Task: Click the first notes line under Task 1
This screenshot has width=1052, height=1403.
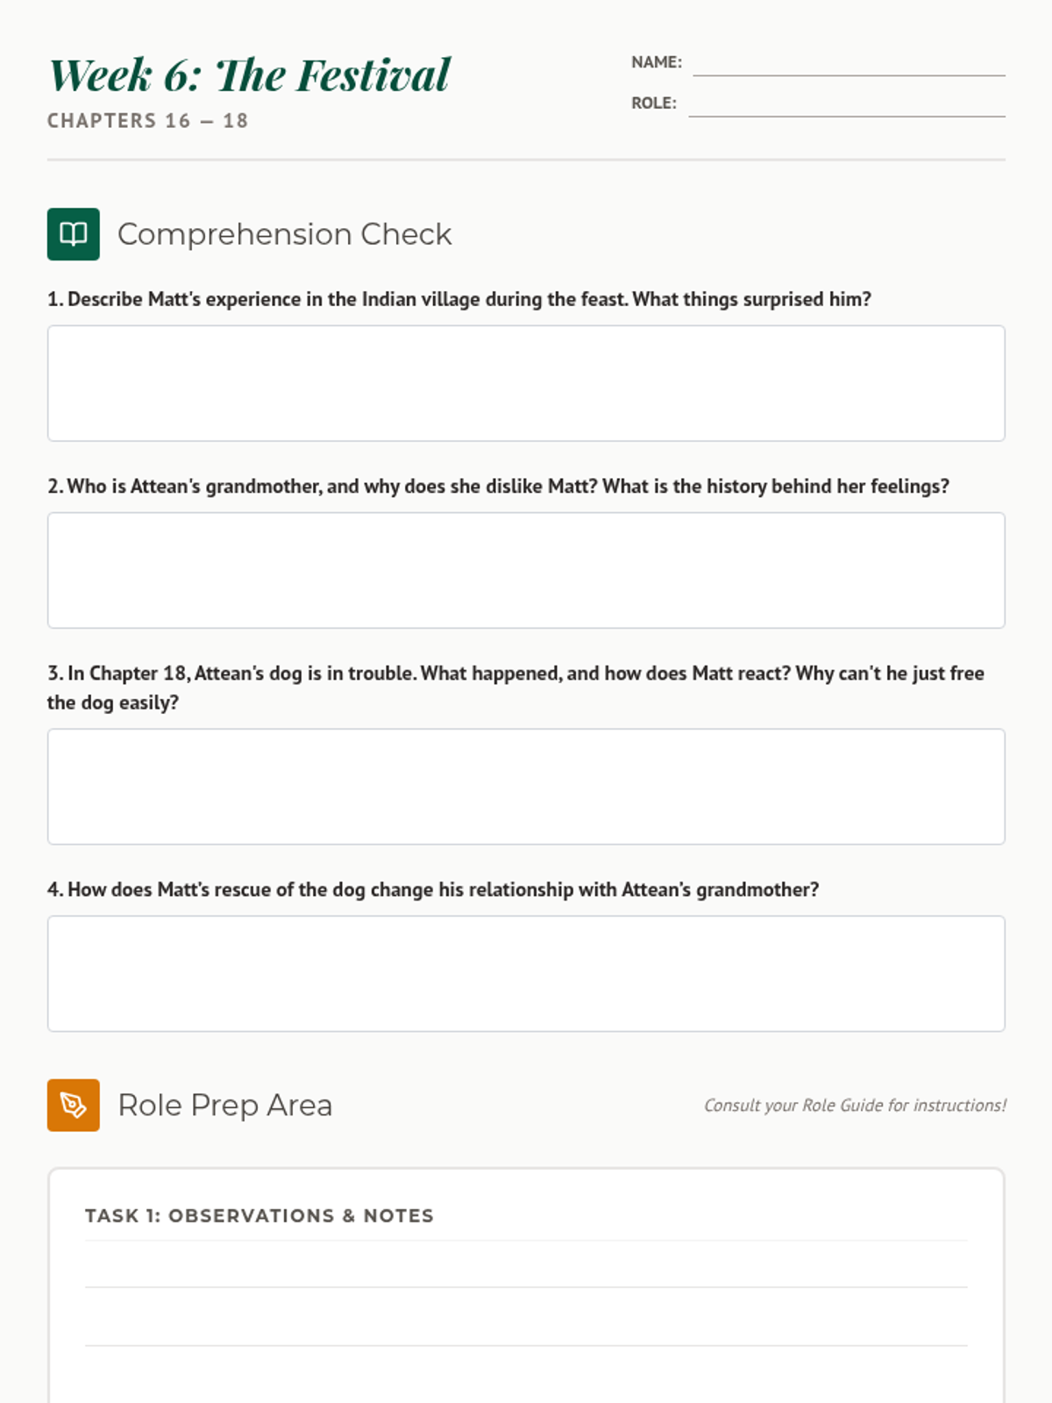Action: 526,1264
